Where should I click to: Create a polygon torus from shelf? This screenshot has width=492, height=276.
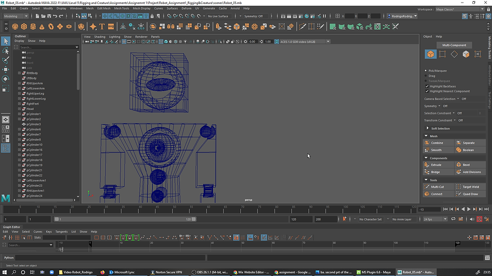point(51,27)
